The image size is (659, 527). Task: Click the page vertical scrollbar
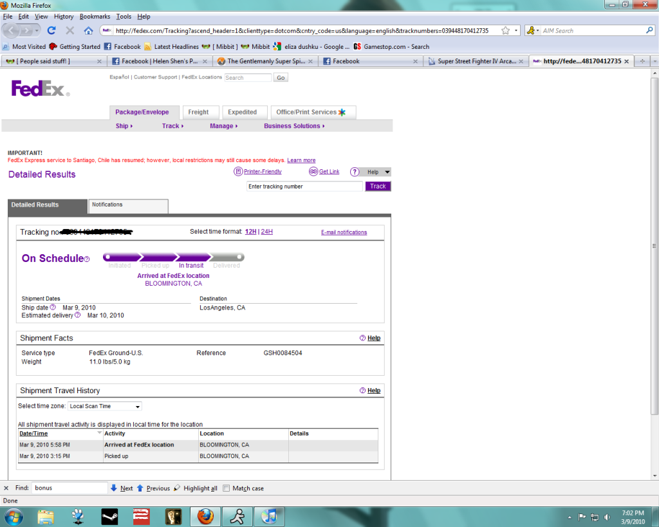(654, 246)
